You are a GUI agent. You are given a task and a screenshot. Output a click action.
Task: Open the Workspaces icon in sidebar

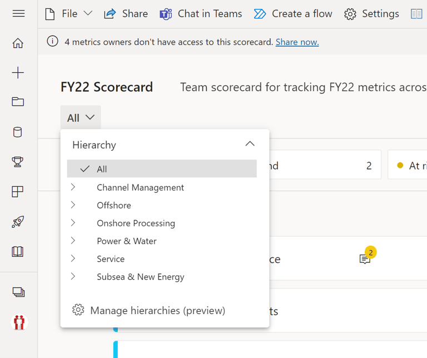(18, 292)
